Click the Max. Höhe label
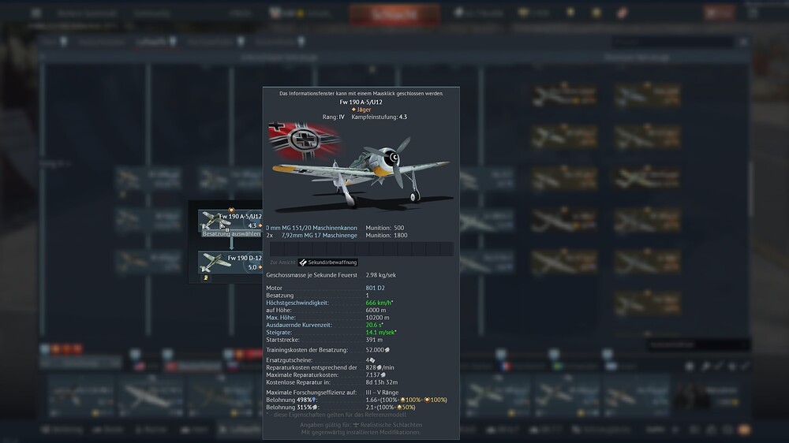 (x=281, y=318)
